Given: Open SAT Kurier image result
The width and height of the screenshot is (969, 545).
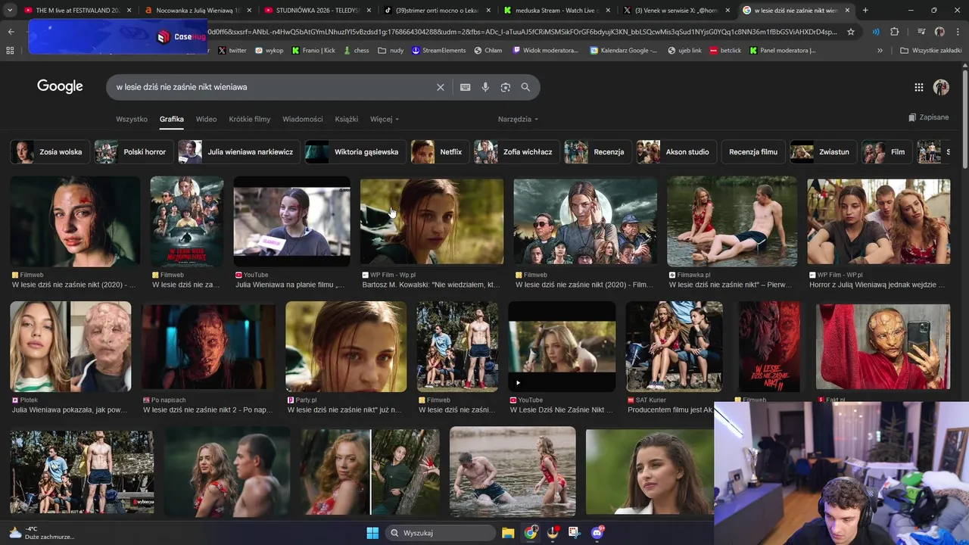Looking at the screenshot, I should coord(674,347).
